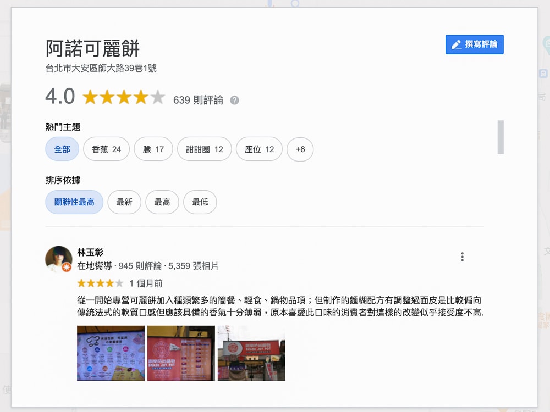The image size is (550, 412).
Task: Click the 撰寫評論 write review button
Action: pos(474,44)
